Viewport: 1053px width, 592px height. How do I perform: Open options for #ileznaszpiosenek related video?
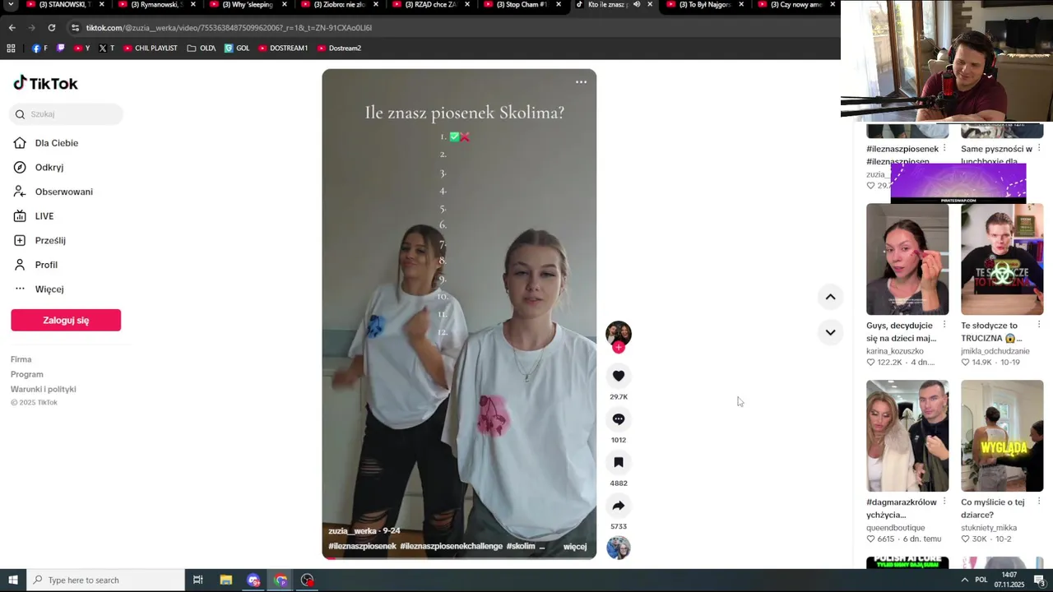[944, 148]
